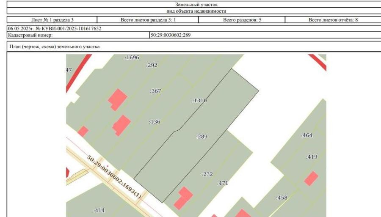Click the 'Земельный участок' header text
The height and width of the screenshot is (217, 381).
pyautogui.click(x=196, y=4)
